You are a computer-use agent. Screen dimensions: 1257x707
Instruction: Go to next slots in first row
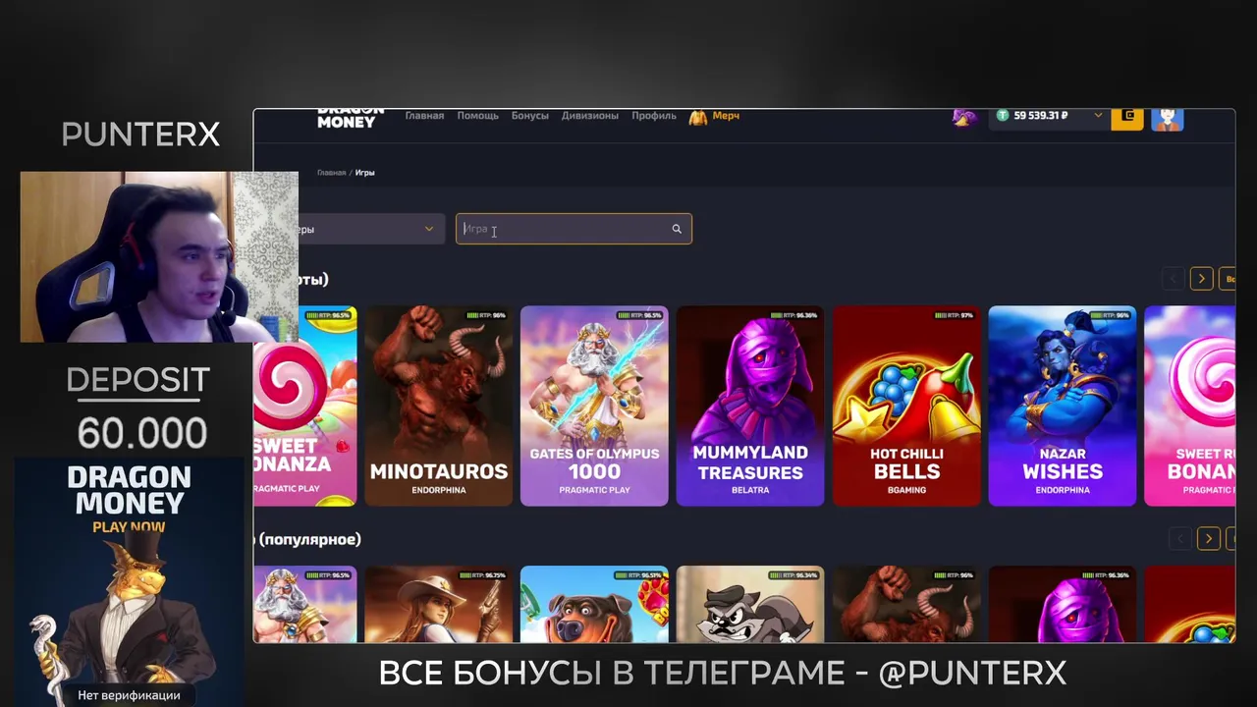click(x=1201, y=279)
